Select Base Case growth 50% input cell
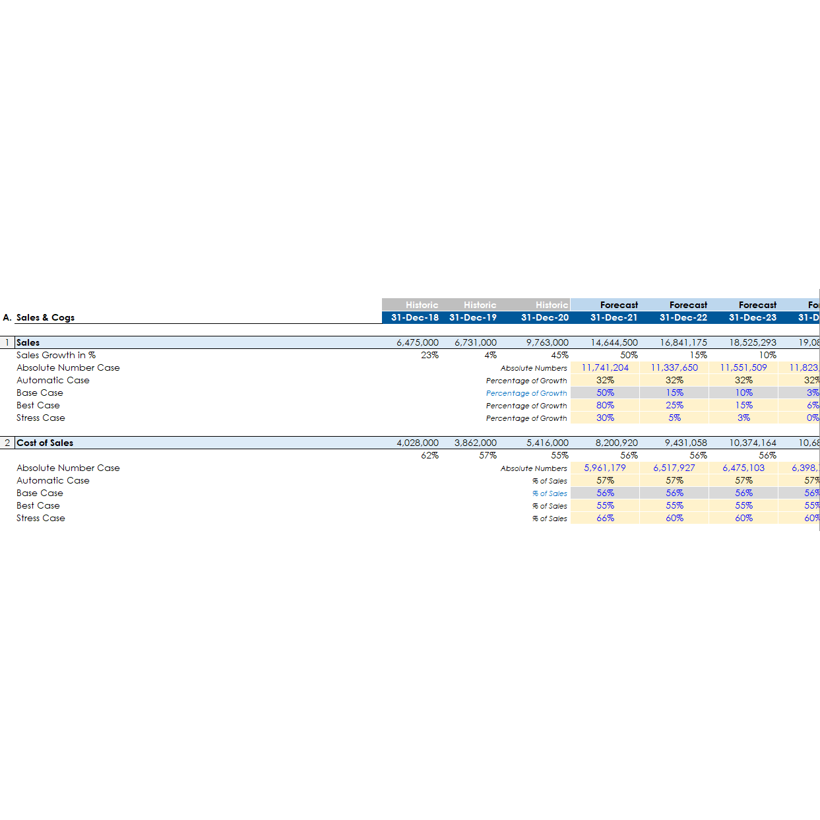 coord(605,393)
